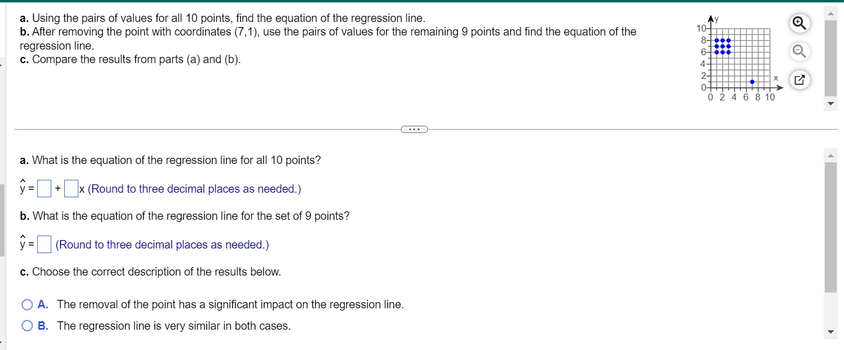Collapse the question section via ellipsis control

[414, 129]
